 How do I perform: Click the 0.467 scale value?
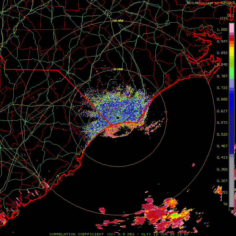(x=222, y=146)
